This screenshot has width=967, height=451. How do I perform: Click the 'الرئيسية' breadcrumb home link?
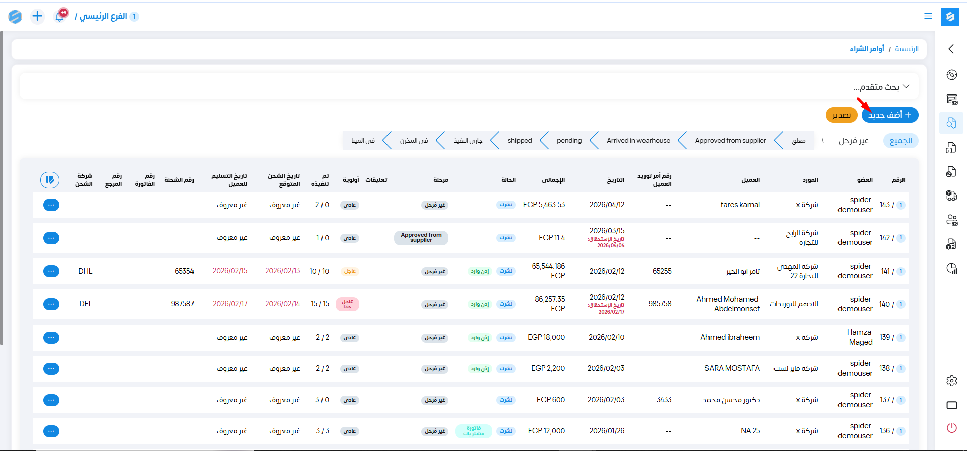[x=907, y=49]
